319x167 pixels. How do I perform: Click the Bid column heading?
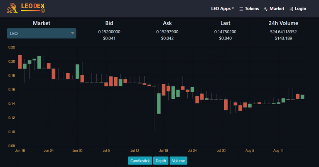109,23
